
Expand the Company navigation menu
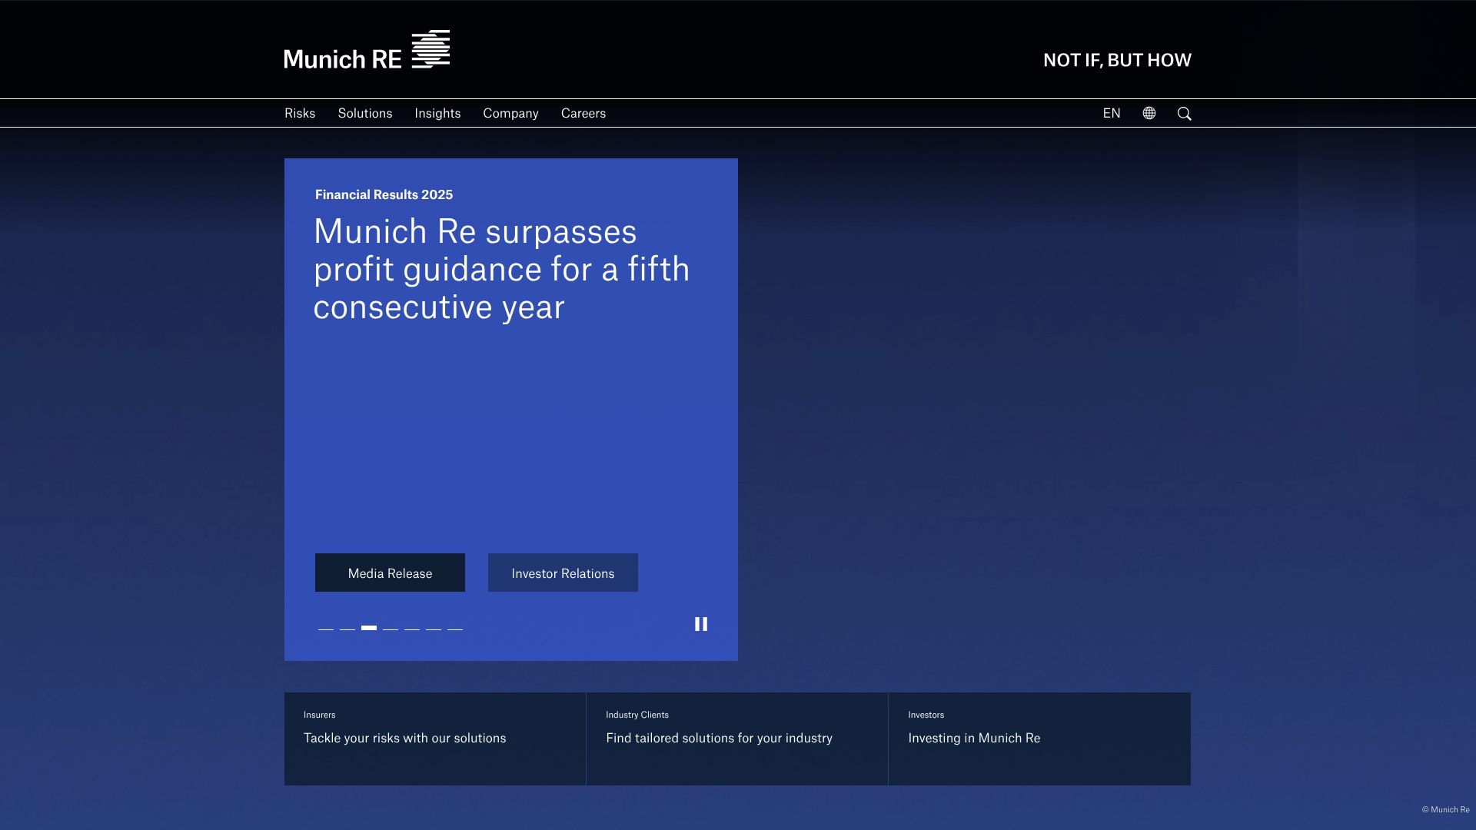pos(510,113)
